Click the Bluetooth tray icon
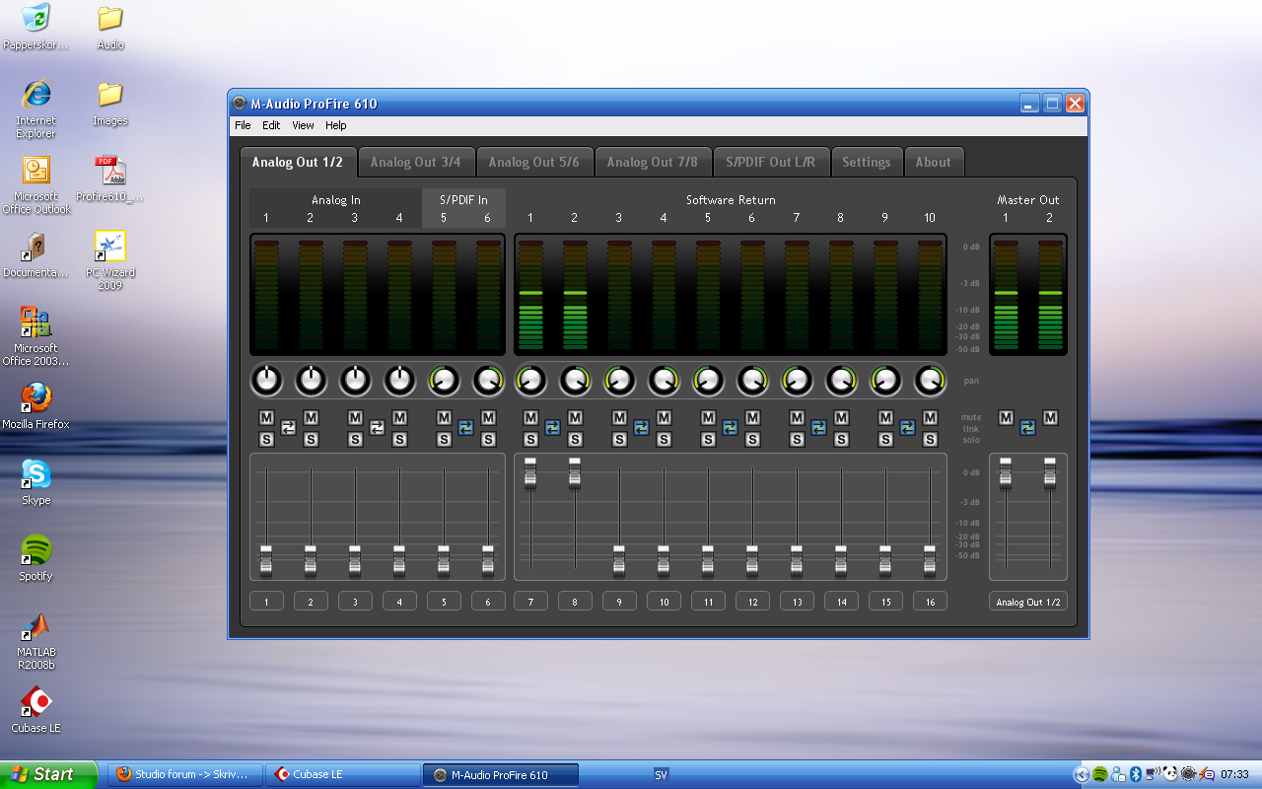This screenshot has width=1262, height=789. 1136,774
